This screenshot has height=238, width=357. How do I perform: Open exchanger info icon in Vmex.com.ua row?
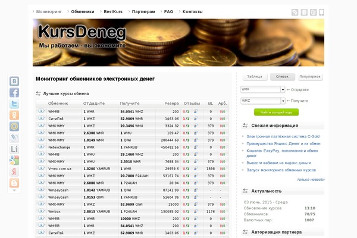[x=41, y=168]
